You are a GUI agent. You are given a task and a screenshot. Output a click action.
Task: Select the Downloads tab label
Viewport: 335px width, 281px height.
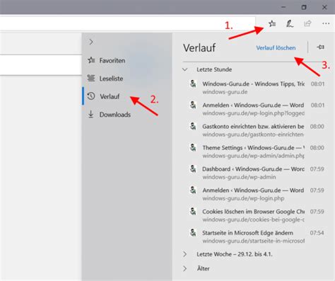point(115,115)
